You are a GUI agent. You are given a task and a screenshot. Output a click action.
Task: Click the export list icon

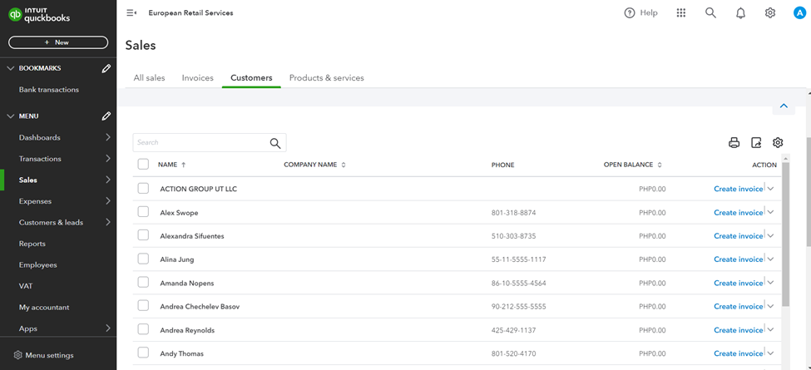tap(756, 143)
